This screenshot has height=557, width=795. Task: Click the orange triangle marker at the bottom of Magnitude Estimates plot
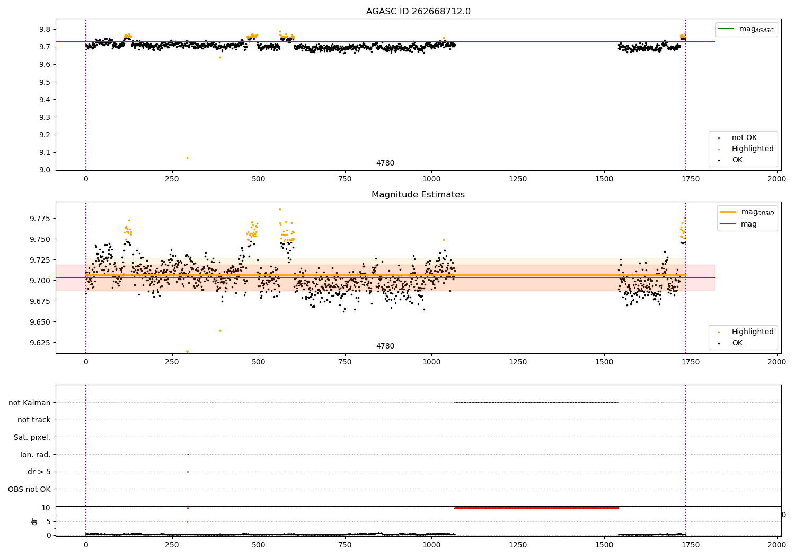point(187,352)
